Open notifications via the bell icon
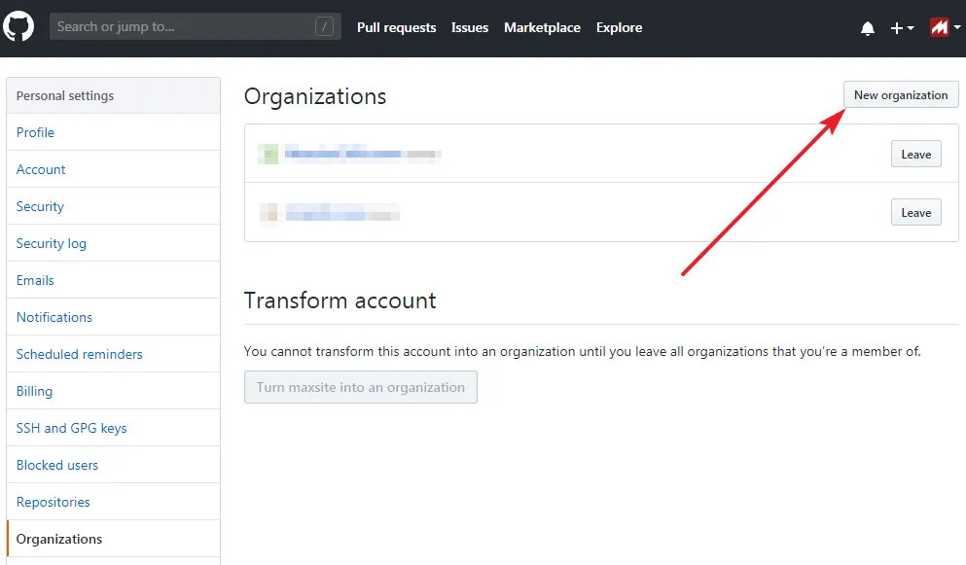Image resolution: width=966 pixels, height=565 pixels. coord(867,27)
